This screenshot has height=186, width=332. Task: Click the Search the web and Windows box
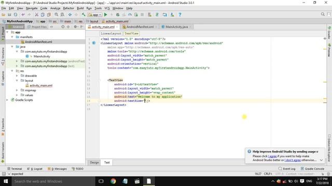coord(53,181)
